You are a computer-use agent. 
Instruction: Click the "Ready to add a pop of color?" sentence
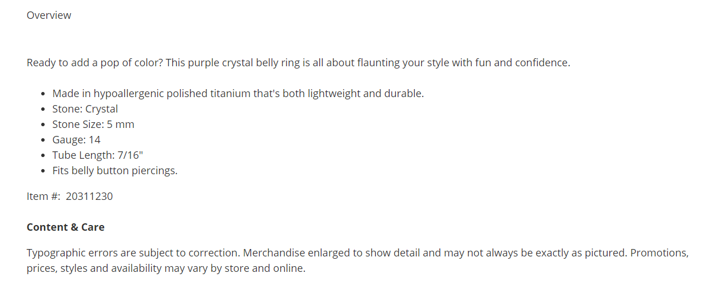[x=95, y=63]
